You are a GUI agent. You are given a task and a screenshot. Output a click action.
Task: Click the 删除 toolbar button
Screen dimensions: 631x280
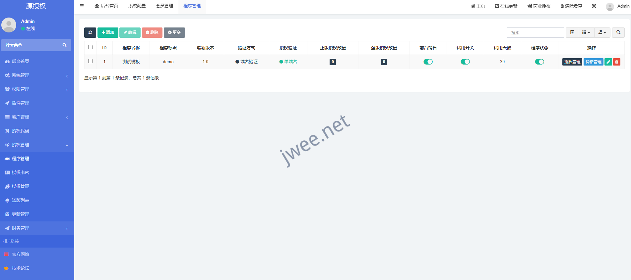(152, 32)
